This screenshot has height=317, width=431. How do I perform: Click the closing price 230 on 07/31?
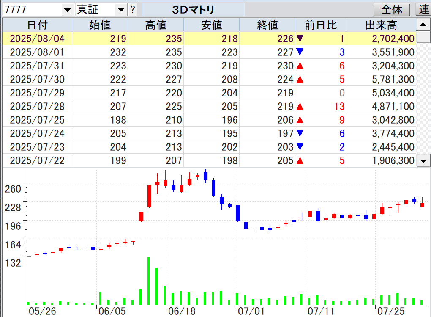tap(285, 66)
